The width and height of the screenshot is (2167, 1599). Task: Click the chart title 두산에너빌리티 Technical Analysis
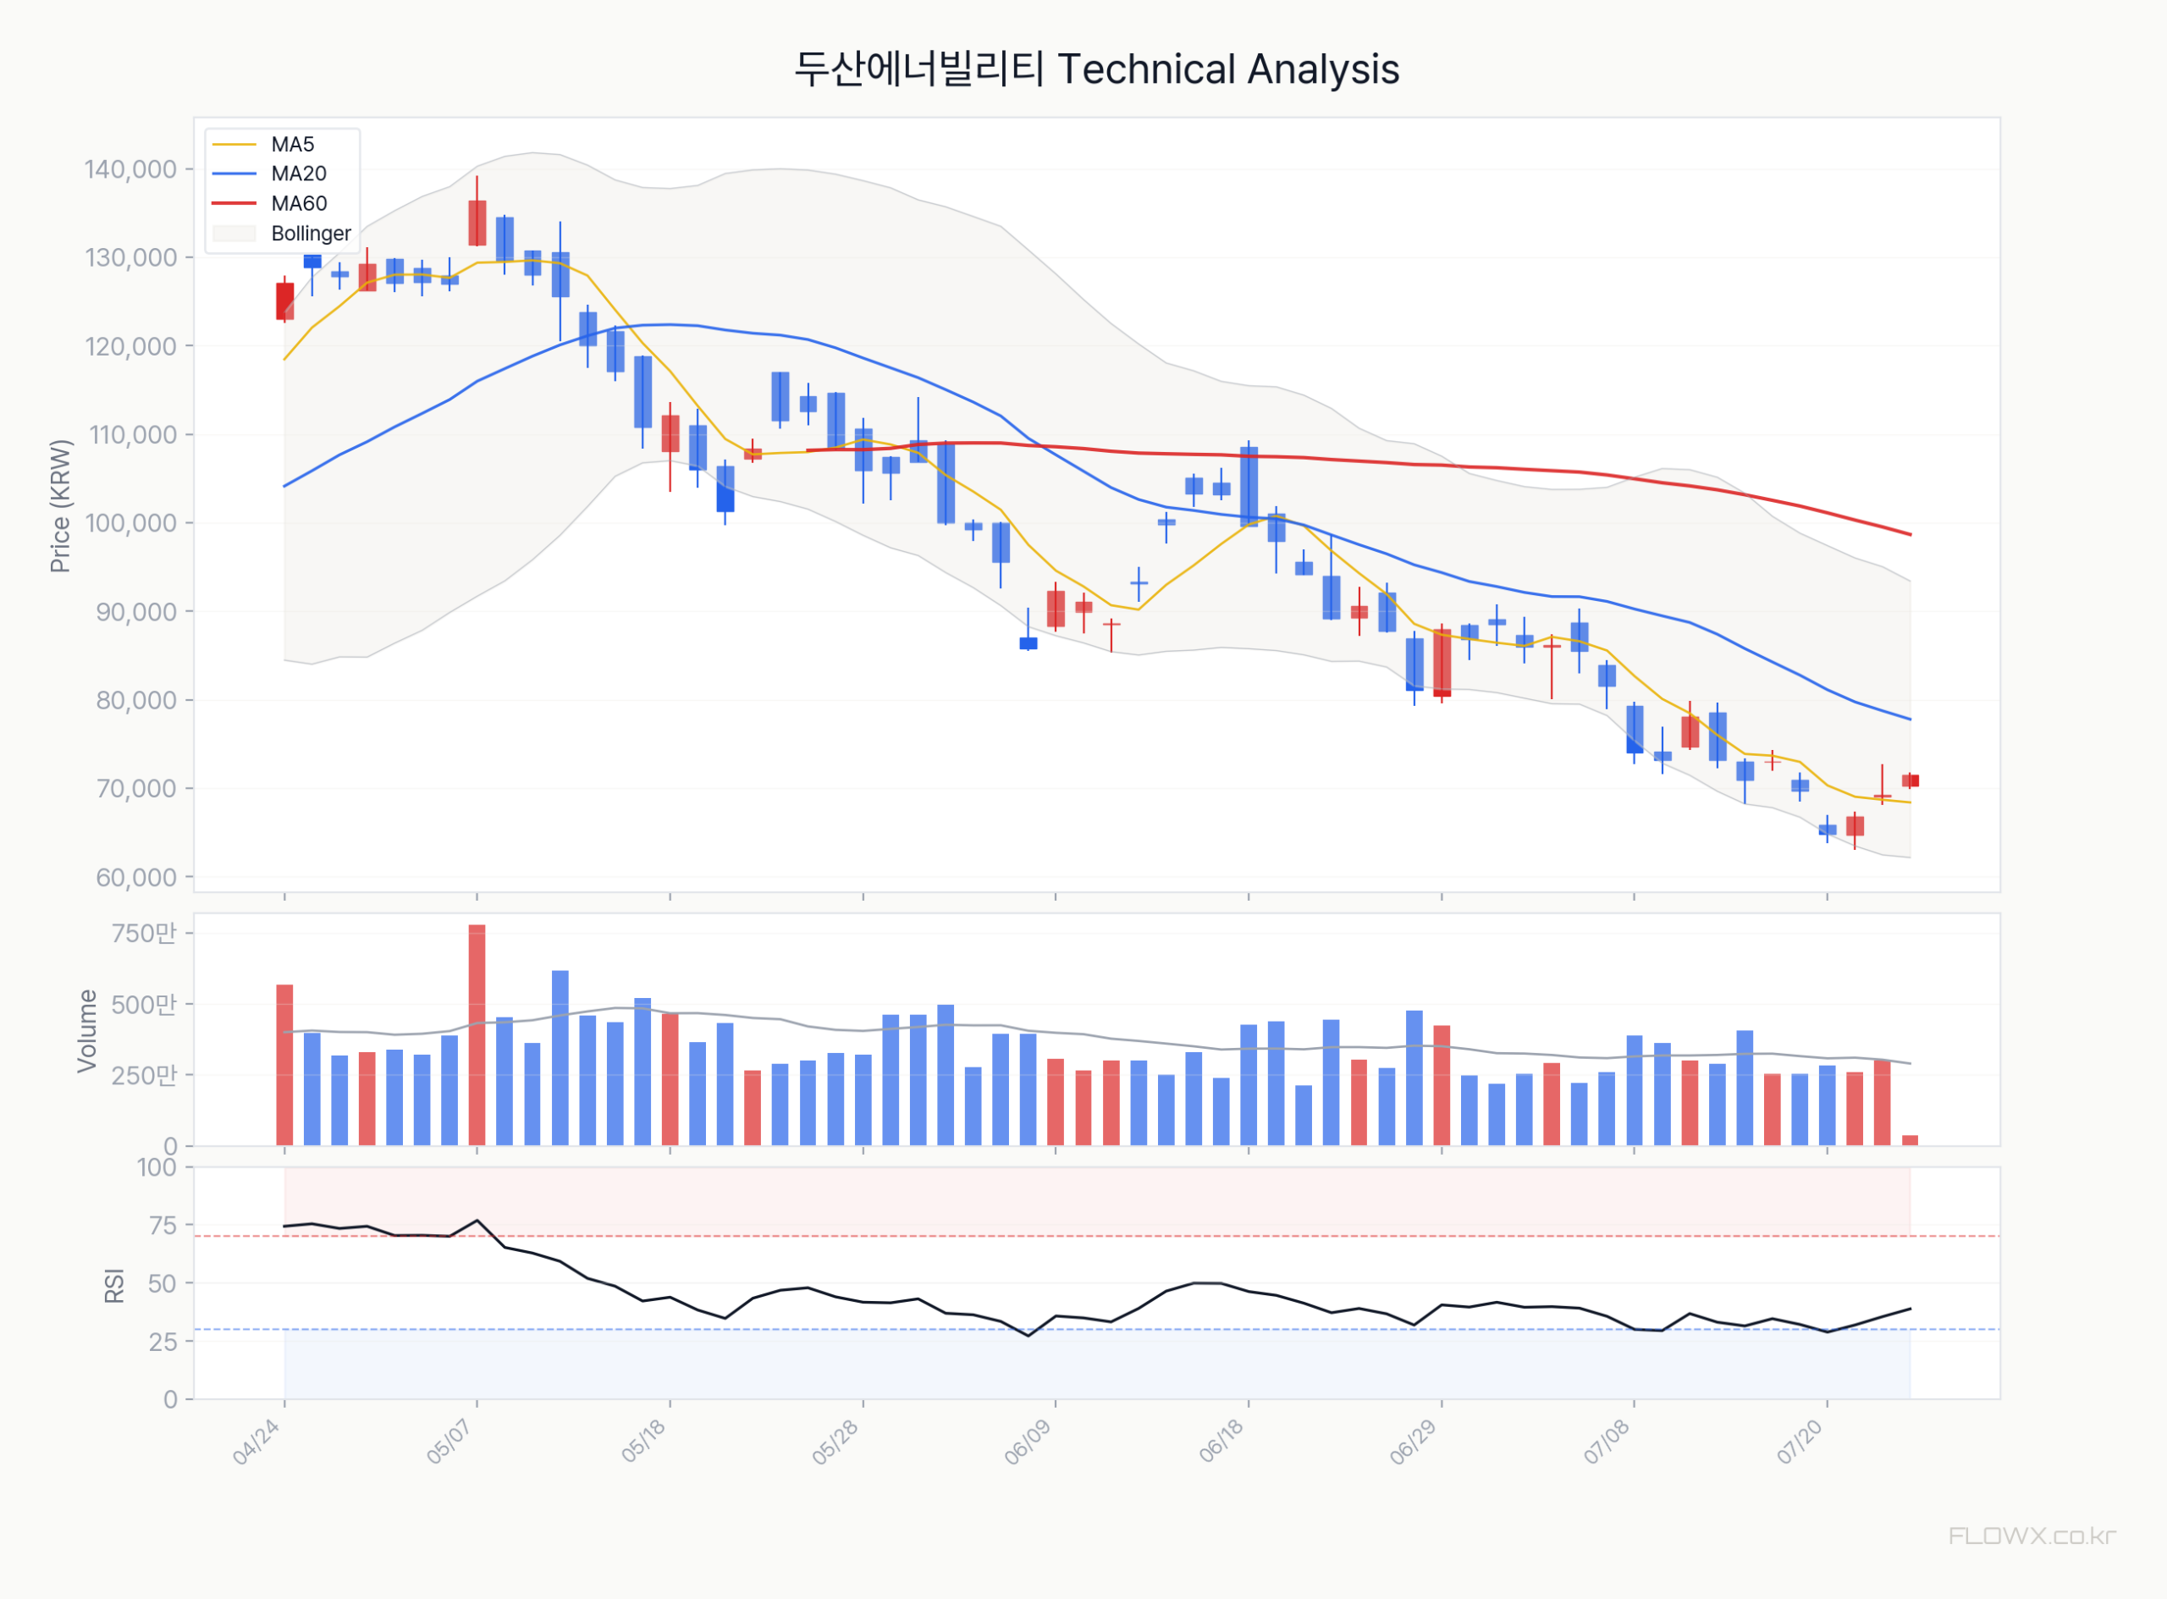(1096, 69)
